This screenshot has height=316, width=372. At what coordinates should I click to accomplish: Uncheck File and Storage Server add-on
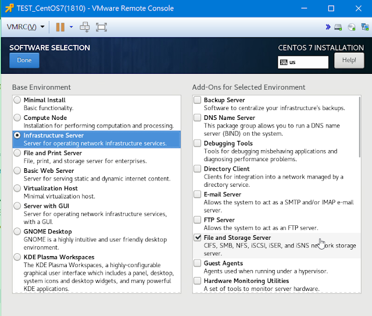click(x=198, y=237)
